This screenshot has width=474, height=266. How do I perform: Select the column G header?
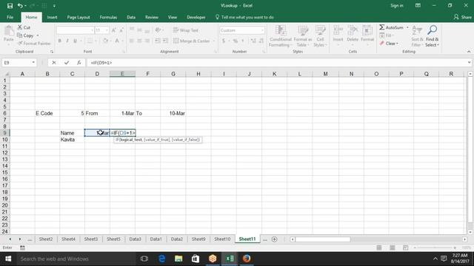(x=173, y=74)
